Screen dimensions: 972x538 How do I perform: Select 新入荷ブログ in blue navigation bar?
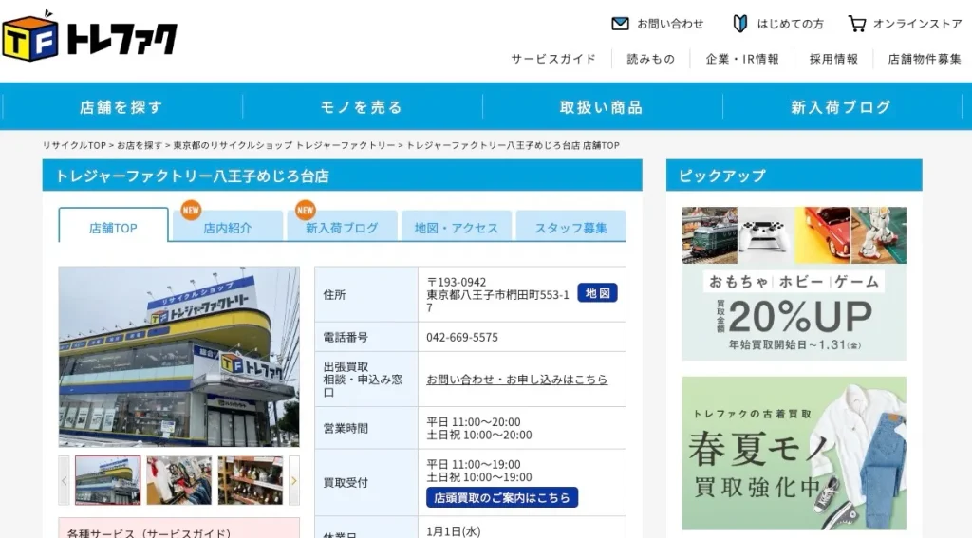pyautogui.click(x=841, y=107)
